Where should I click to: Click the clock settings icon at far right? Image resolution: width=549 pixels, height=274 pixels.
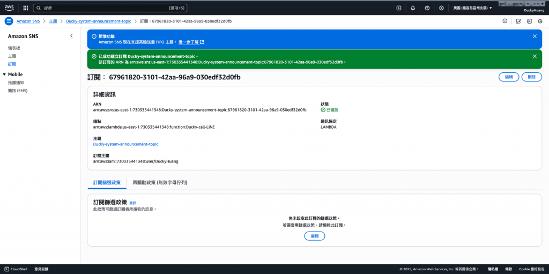click(540, 21)
